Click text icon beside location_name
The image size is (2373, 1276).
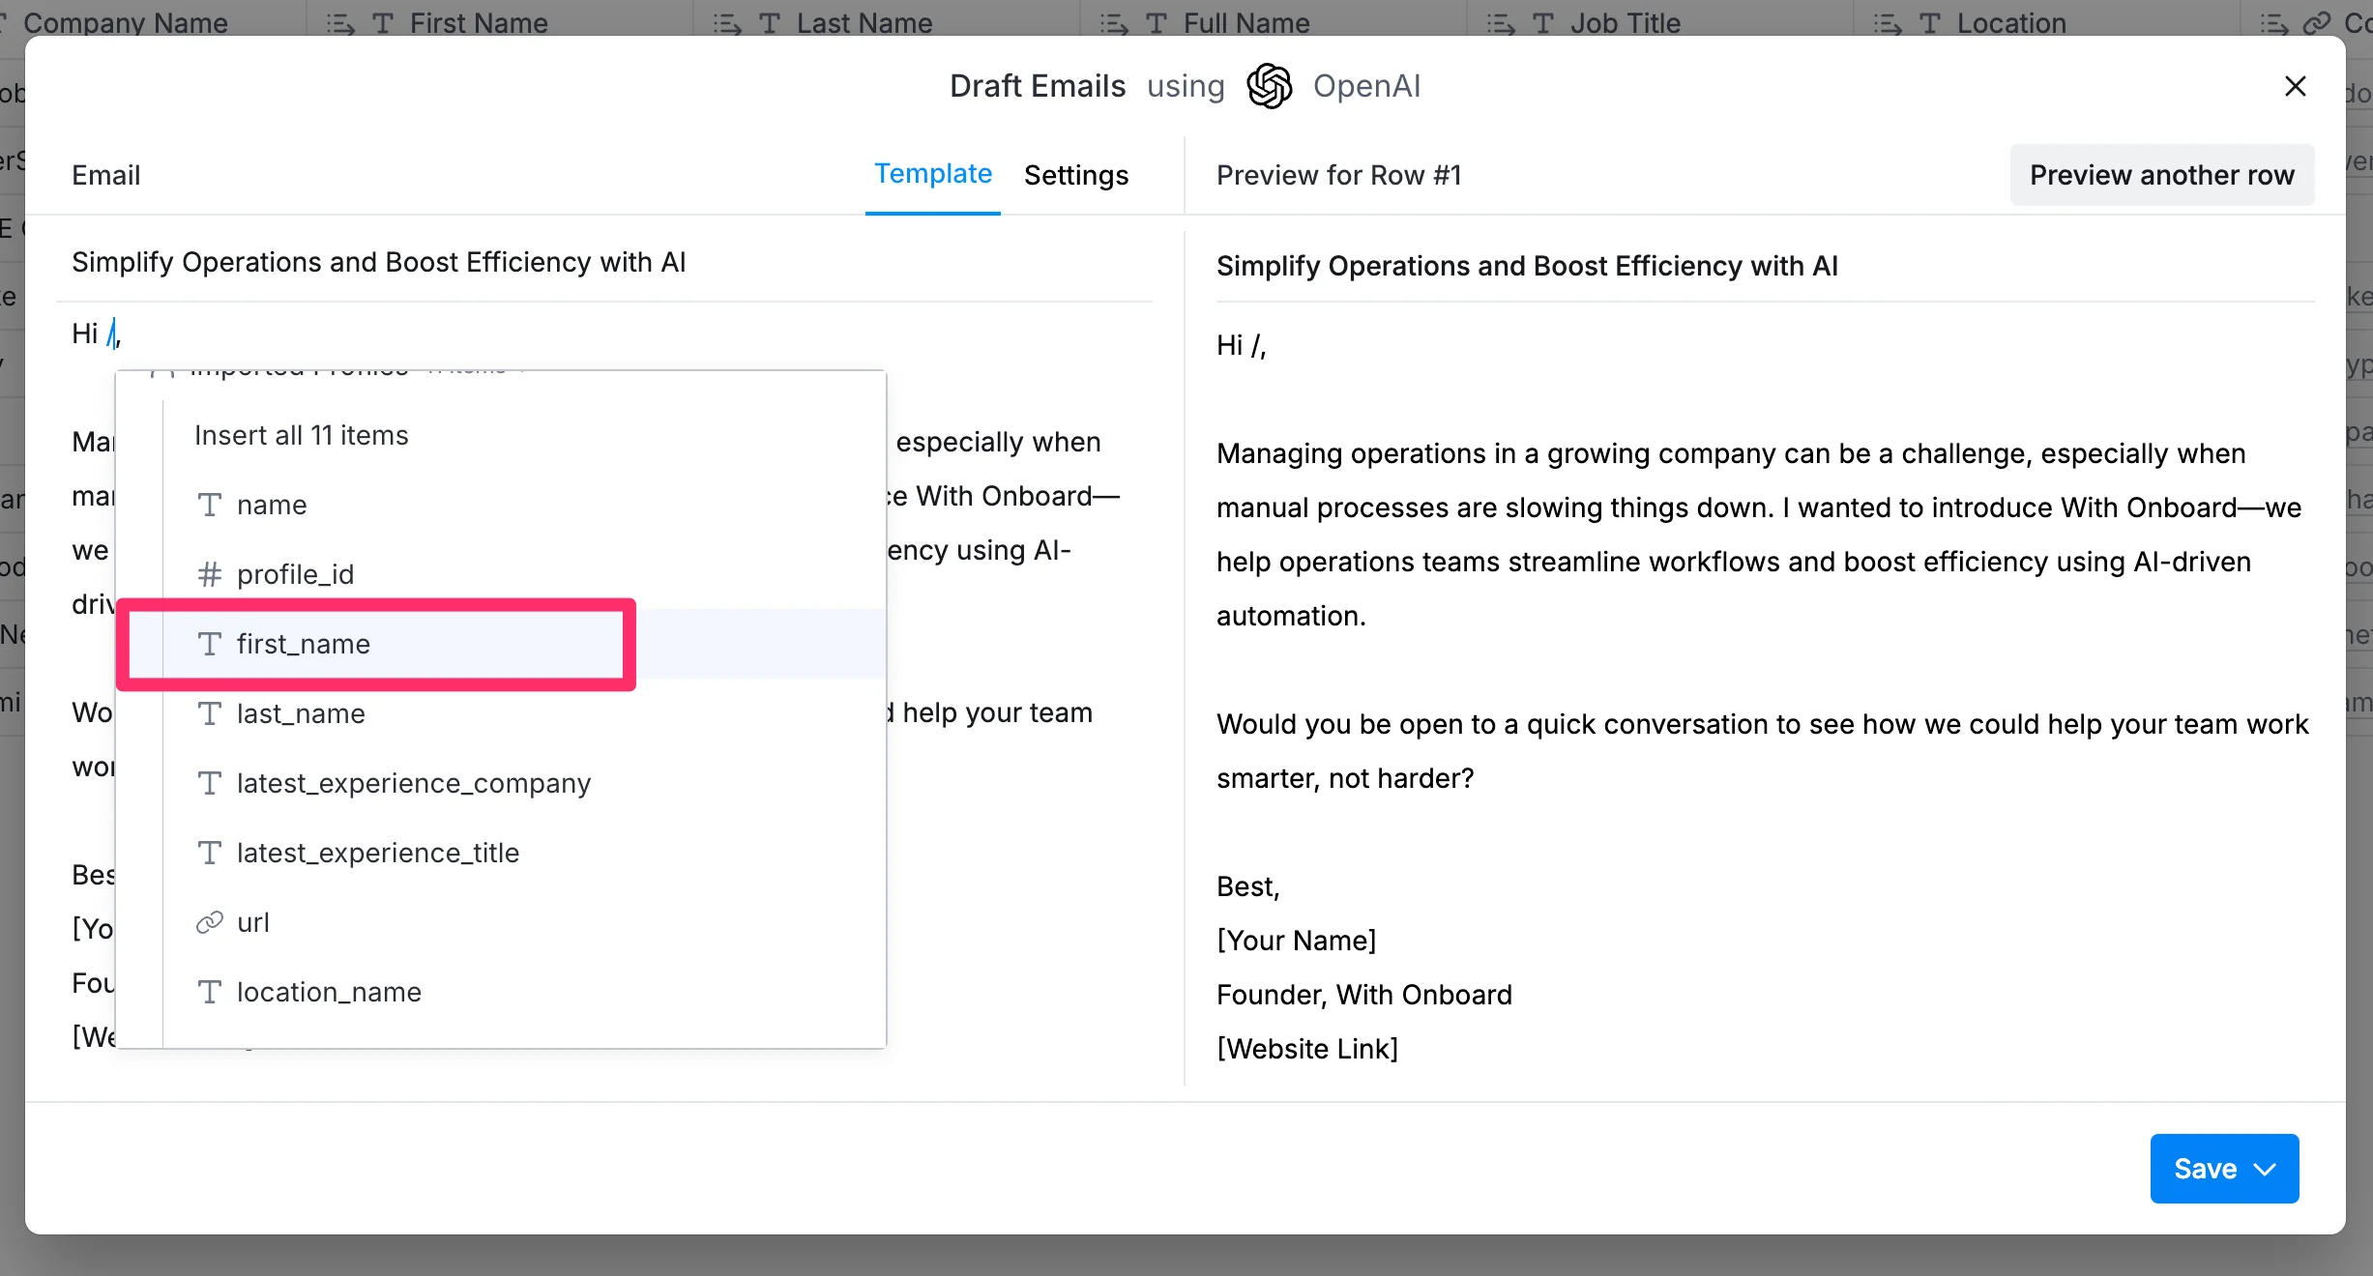pos(209,992)
